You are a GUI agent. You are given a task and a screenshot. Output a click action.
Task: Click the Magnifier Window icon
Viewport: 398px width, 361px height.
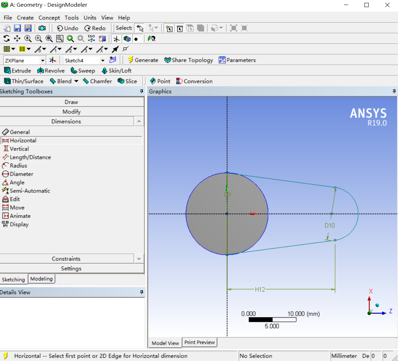[60, 39]
